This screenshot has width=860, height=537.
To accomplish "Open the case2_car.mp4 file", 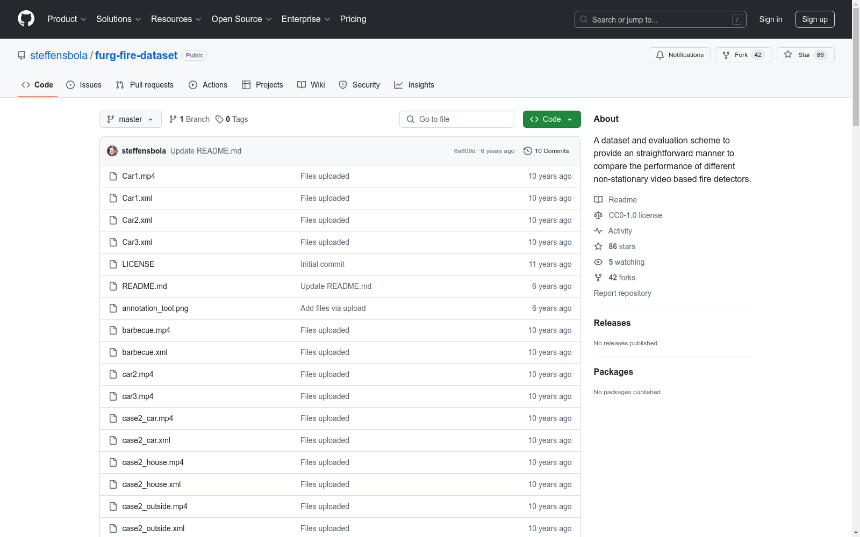I will 147,418.
